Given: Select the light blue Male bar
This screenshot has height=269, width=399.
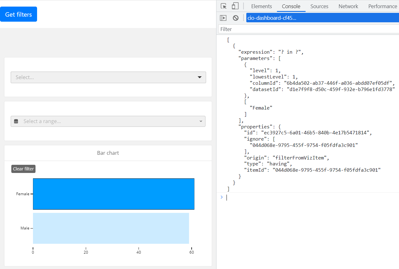Looking at the screenshot, I should (x=111, y=228).
